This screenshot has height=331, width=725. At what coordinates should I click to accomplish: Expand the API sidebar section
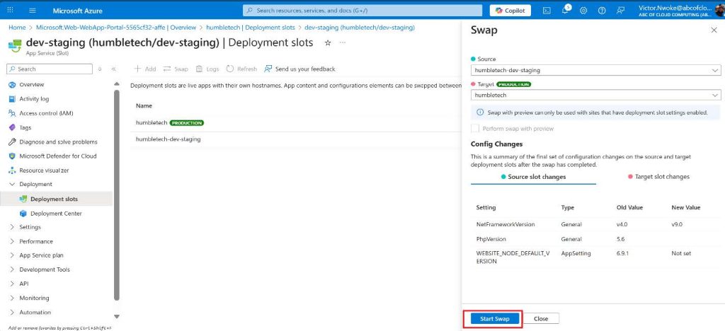pyautogui.click(x=12, y=284)
